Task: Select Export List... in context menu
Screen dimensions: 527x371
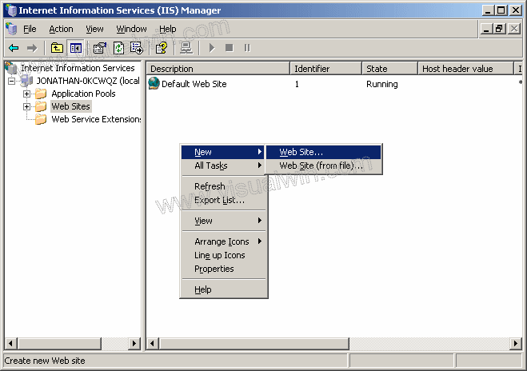Action: point(223,200)
